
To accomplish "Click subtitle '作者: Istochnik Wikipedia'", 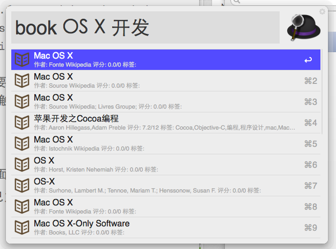I will [x=89, y=148].
